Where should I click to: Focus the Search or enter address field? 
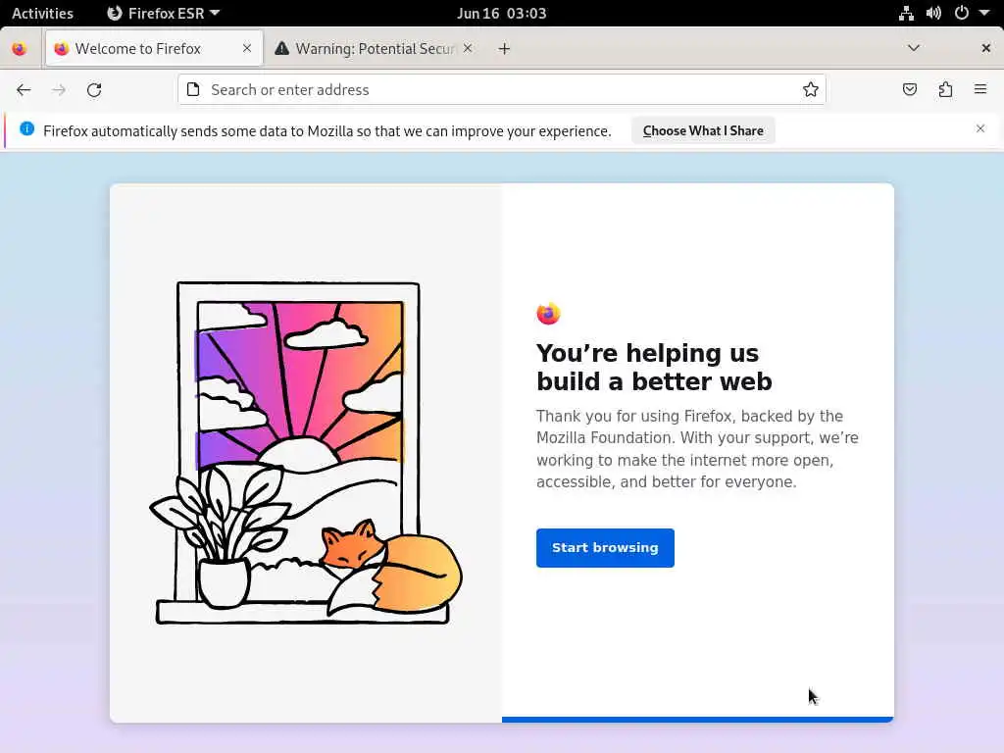[502, 89]
